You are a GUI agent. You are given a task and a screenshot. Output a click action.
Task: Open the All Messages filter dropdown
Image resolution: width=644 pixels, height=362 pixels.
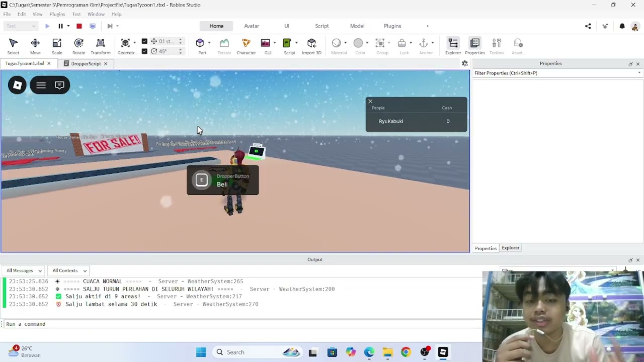[x=23, y=270]
